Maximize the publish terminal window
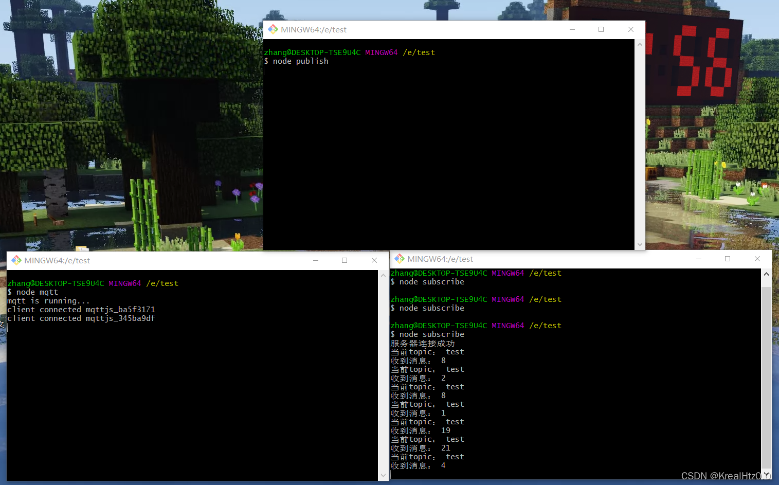The width and height of the screenshot is (779, 485). tap(601, 29)
